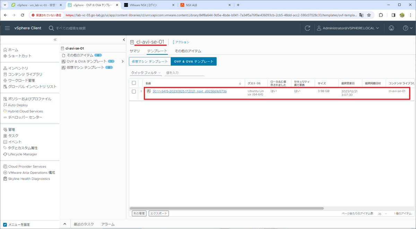
Task: Select VM Templates toggle button
Action: (150, 61)
